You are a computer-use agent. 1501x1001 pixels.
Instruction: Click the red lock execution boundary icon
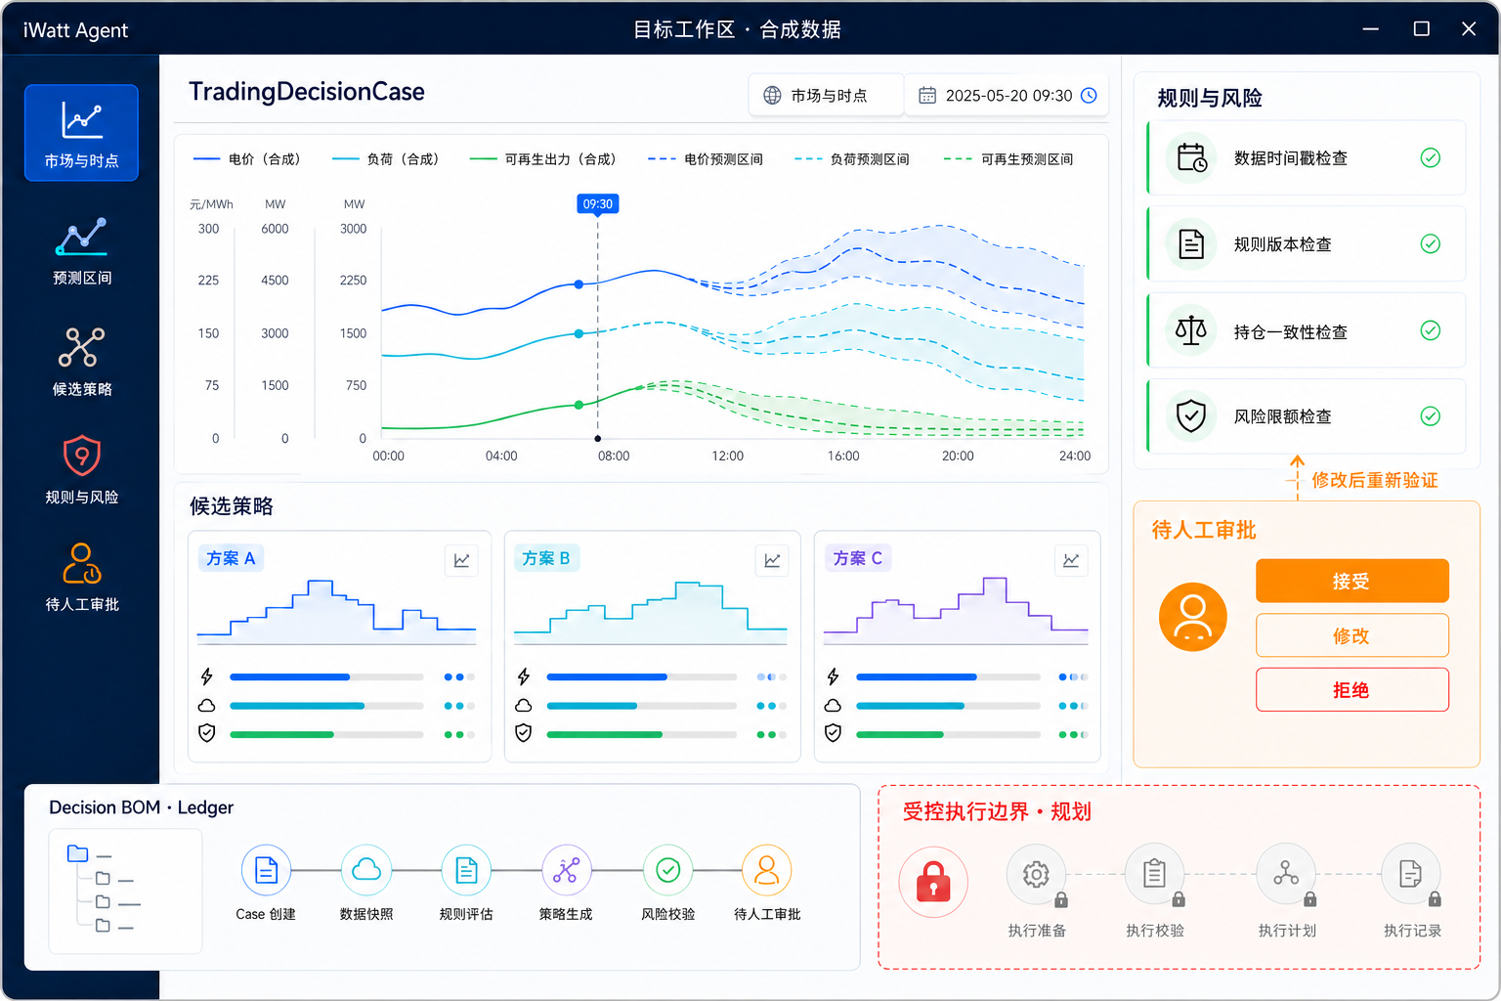933,881
